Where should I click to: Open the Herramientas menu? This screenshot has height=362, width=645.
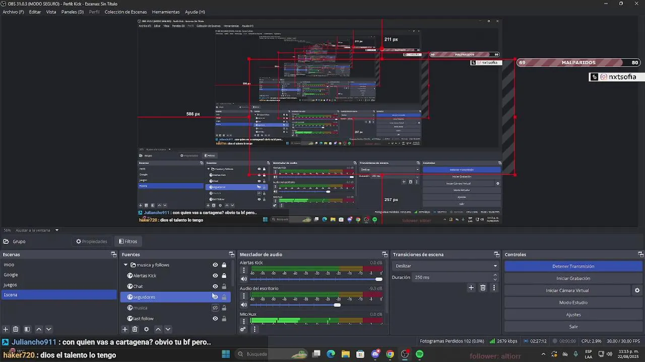click(166, 12)
